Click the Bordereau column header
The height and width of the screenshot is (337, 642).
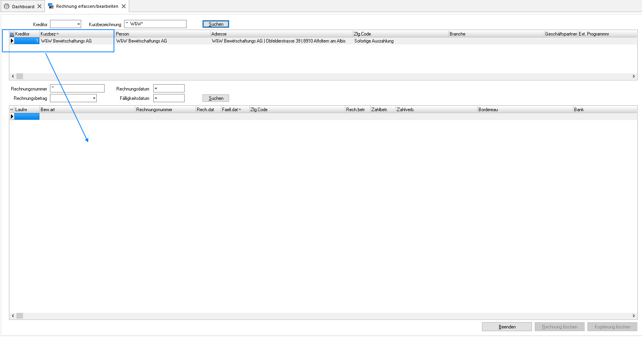point(525,110)
